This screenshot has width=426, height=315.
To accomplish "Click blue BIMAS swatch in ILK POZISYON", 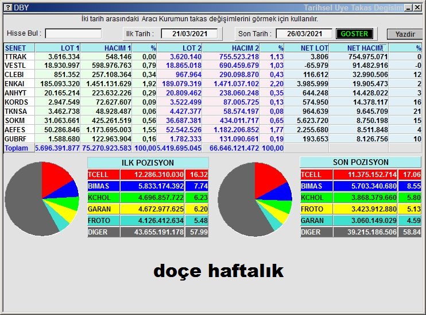I will click(x=103, y=186).
